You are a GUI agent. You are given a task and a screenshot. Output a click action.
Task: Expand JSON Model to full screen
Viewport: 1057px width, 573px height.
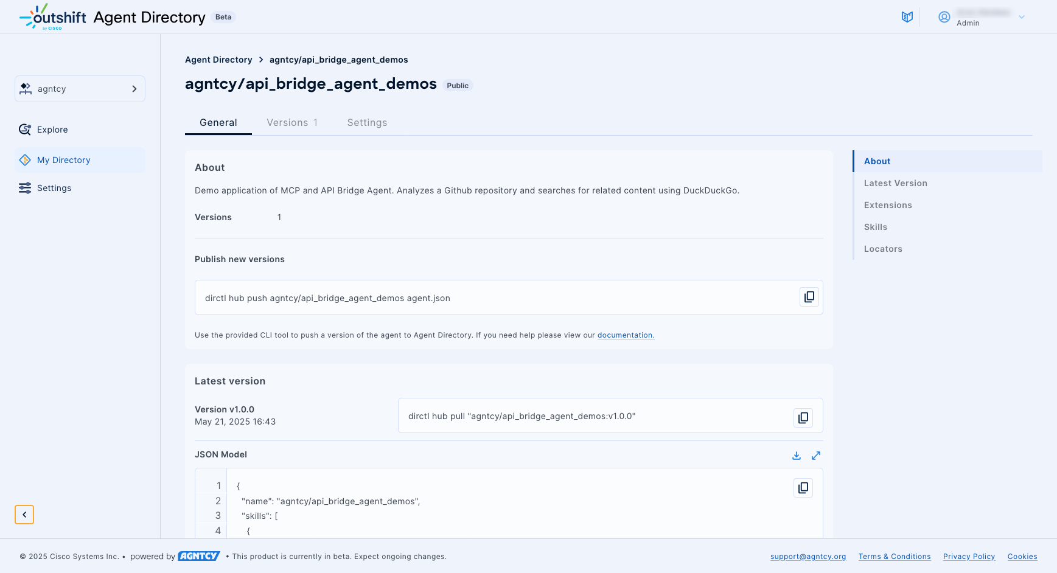click(816, 456)
